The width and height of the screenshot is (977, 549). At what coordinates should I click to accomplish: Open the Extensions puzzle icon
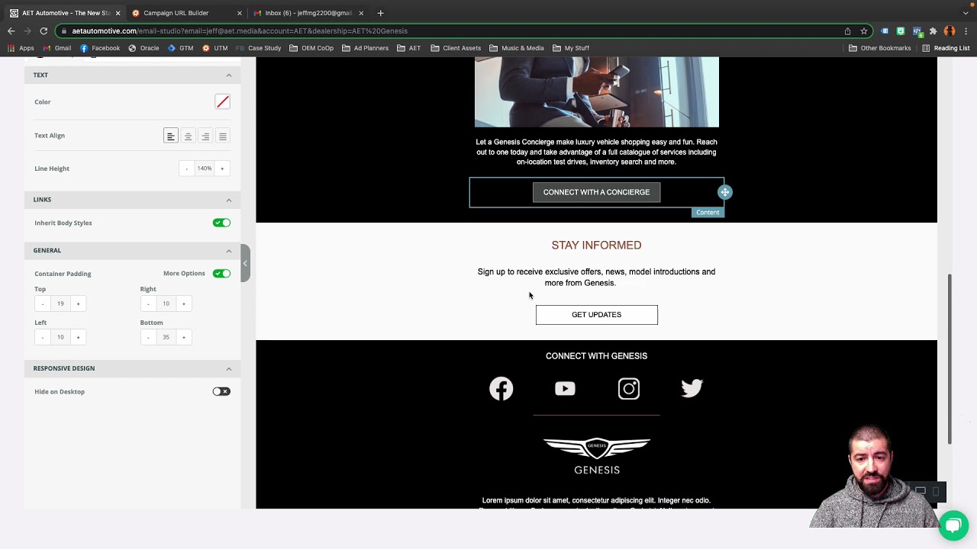(933, 31)
